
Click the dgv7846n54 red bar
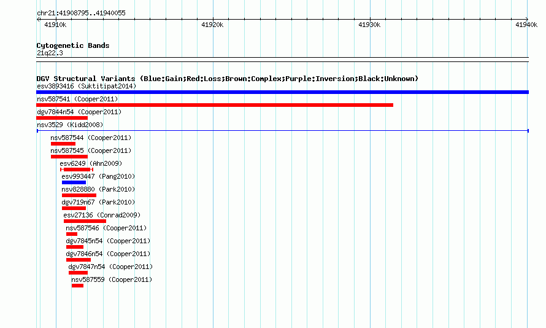[79, 260]
